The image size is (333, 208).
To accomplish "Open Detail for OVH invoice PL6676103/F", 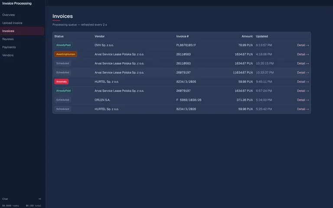I will click(303, 45).
